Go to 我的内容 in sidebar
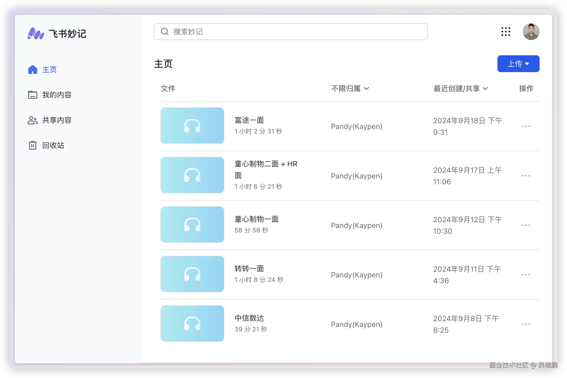 [57, 95]
